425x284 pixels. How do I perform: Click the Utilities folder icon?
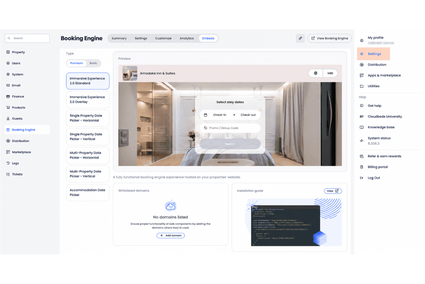click(x=362, y=86)
